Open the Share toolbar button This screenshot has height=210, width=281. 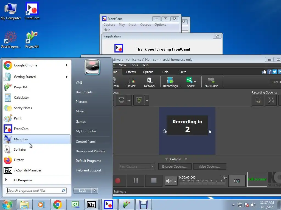click(x=191, y=82)
